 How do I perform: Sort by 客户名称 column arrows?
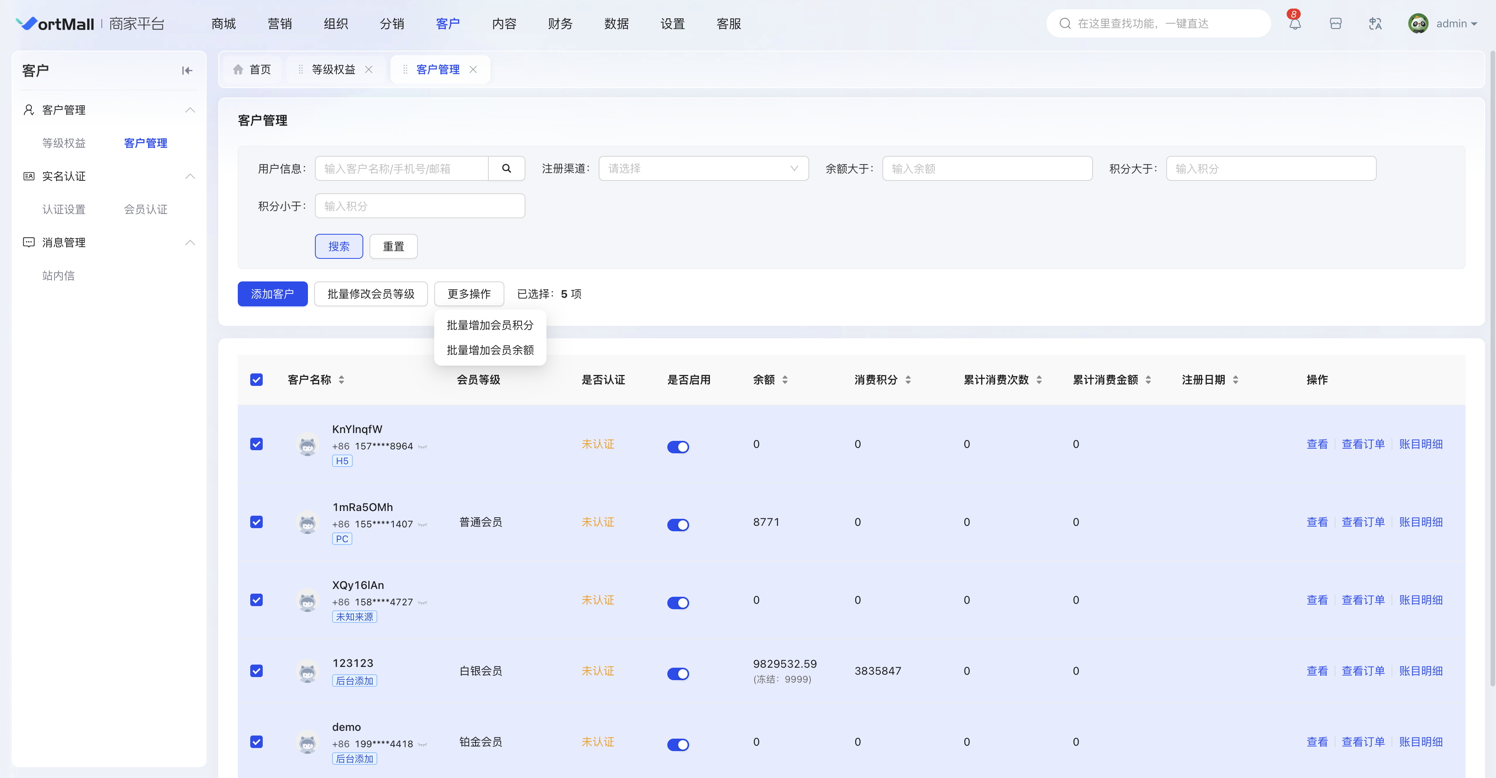[341, 380]
